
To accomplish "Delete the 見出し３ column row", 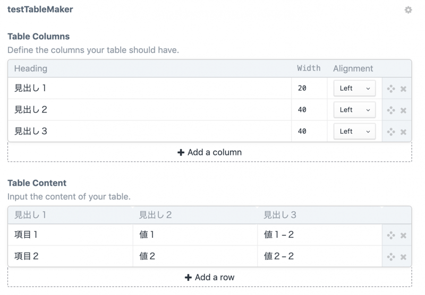I will point(403,132).
